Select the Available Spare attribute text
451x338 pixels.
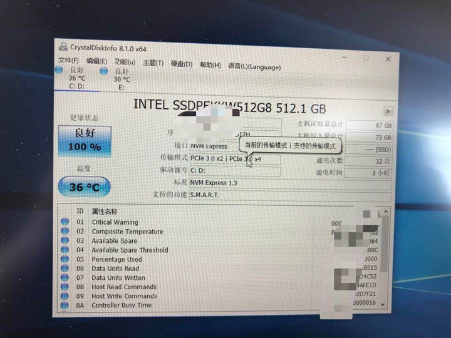tap(115, 241)
